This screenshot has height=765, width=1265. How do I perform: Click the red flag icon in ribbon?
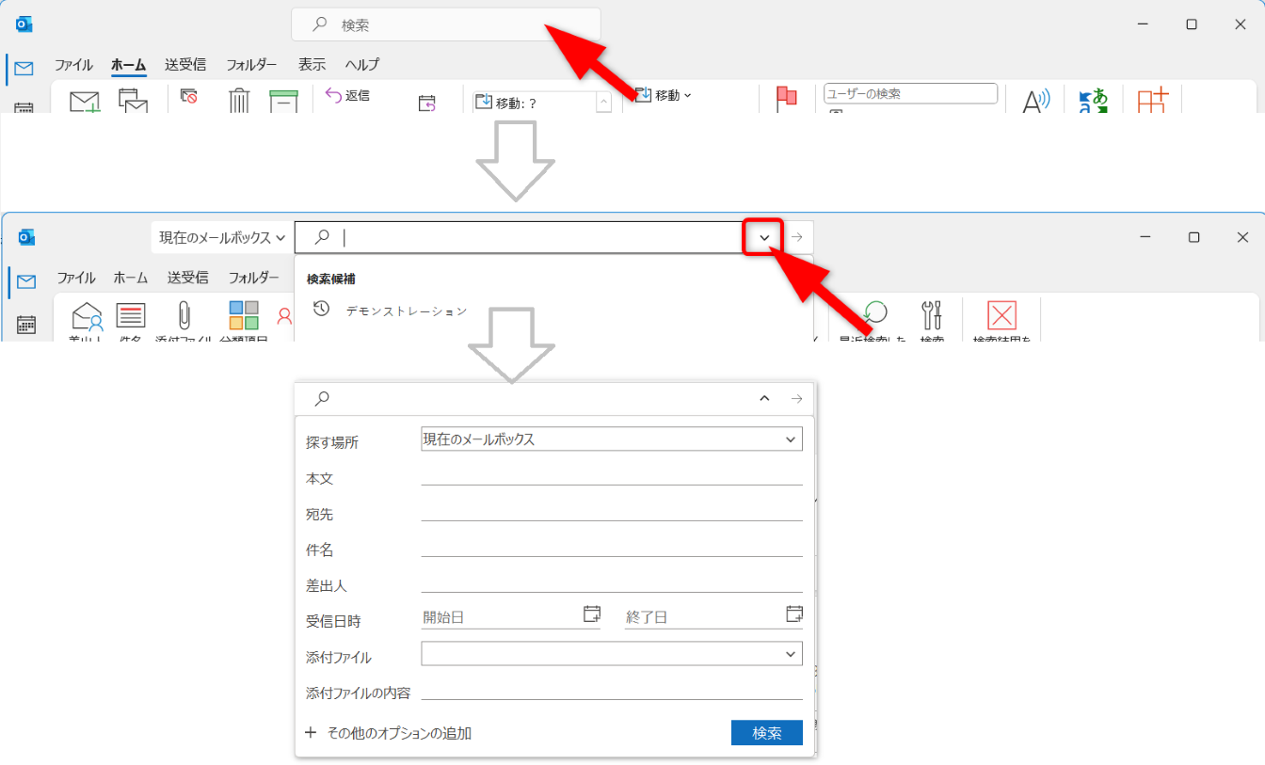point(786,98)
